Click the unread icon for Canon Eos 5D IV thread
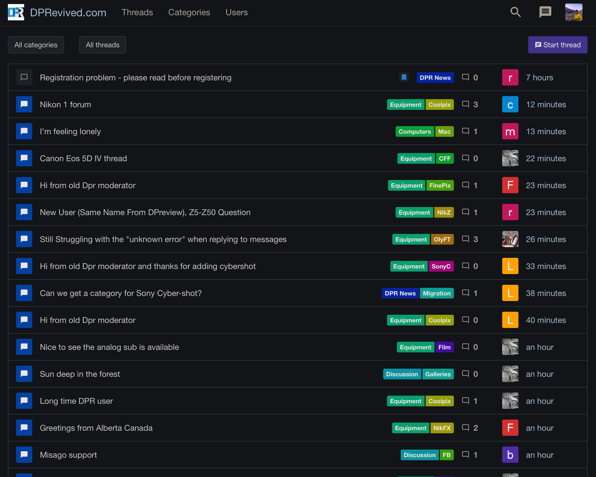596x477 pixels. click(24, 158)
